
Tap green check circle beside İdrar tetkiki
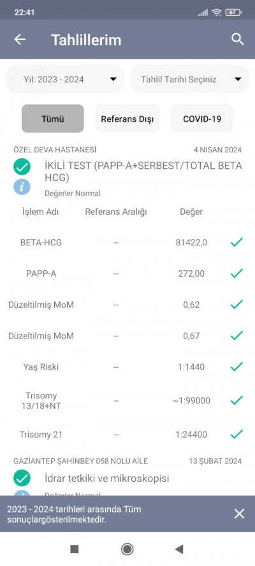(x=22, y=478)
